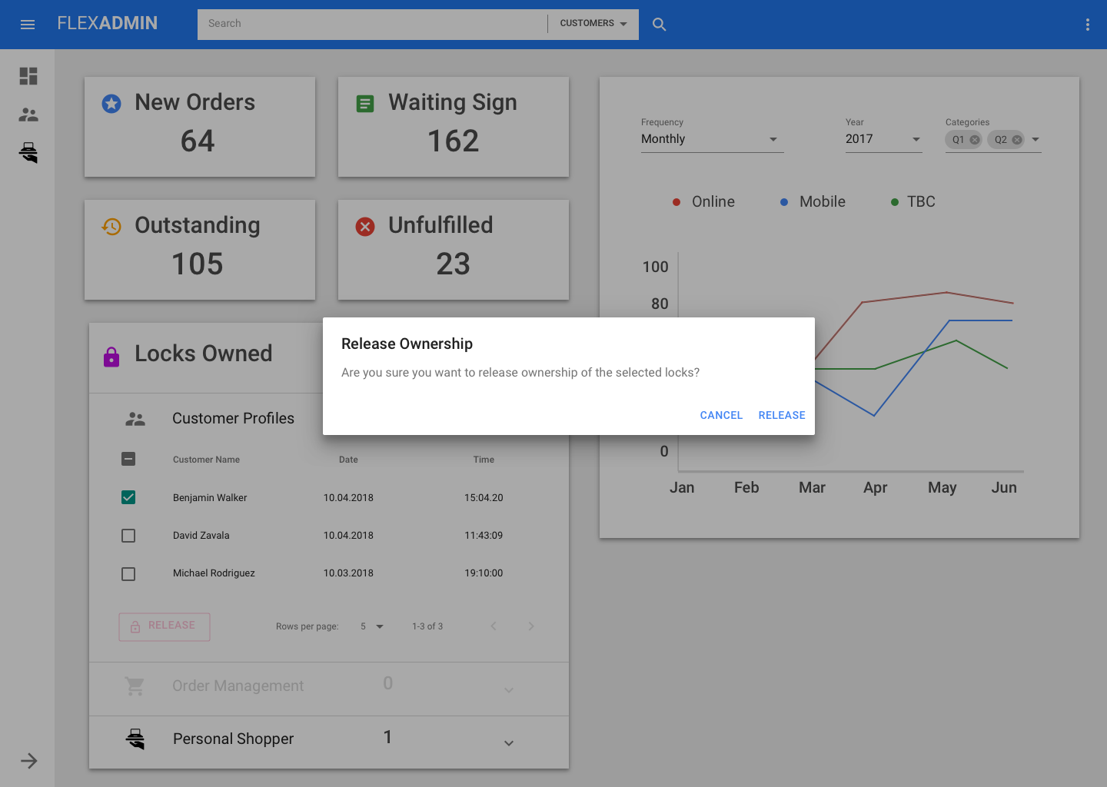Open the Frequency Monthly dropdown
The image size is (1107, 787).
pyautogui.click(x=711, y=139)
